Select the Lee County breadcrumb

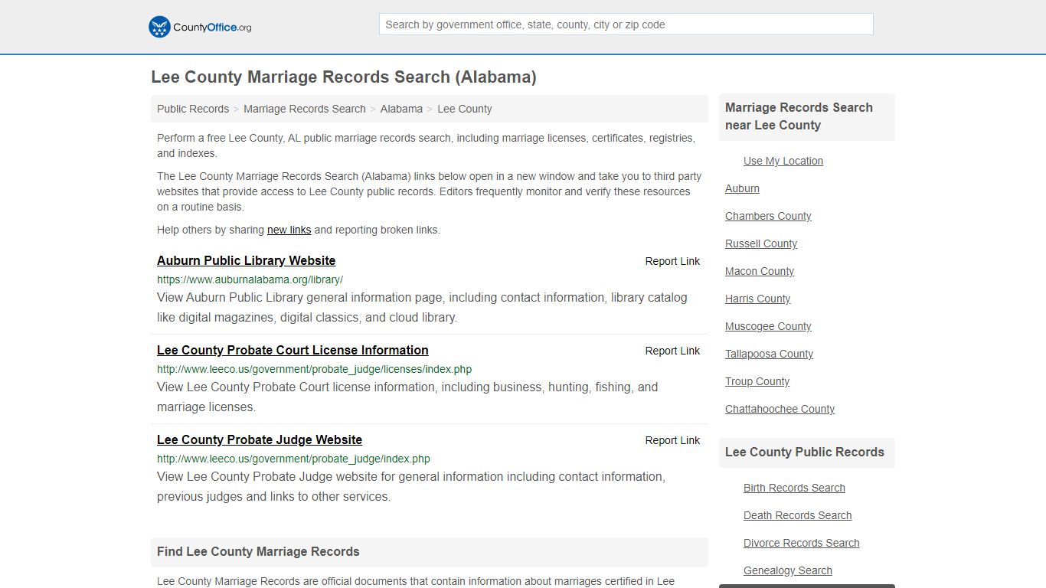(x=465, y=109)
